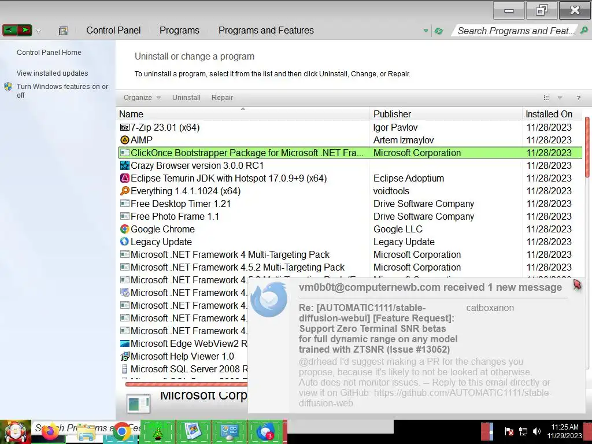
Task: Open the Santa-themed Start button
Action: pyautogui.click(x=16, y=432)
